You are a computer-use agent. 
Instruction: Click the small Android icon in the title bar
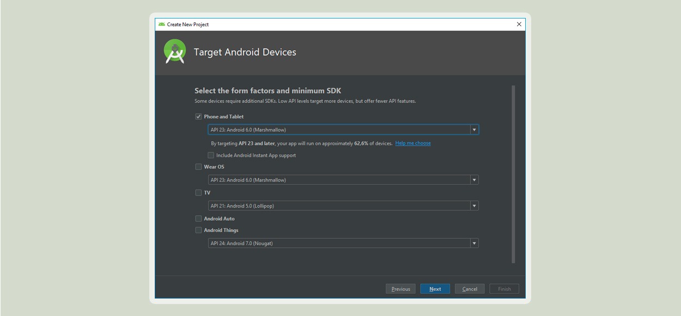[162, 24]
